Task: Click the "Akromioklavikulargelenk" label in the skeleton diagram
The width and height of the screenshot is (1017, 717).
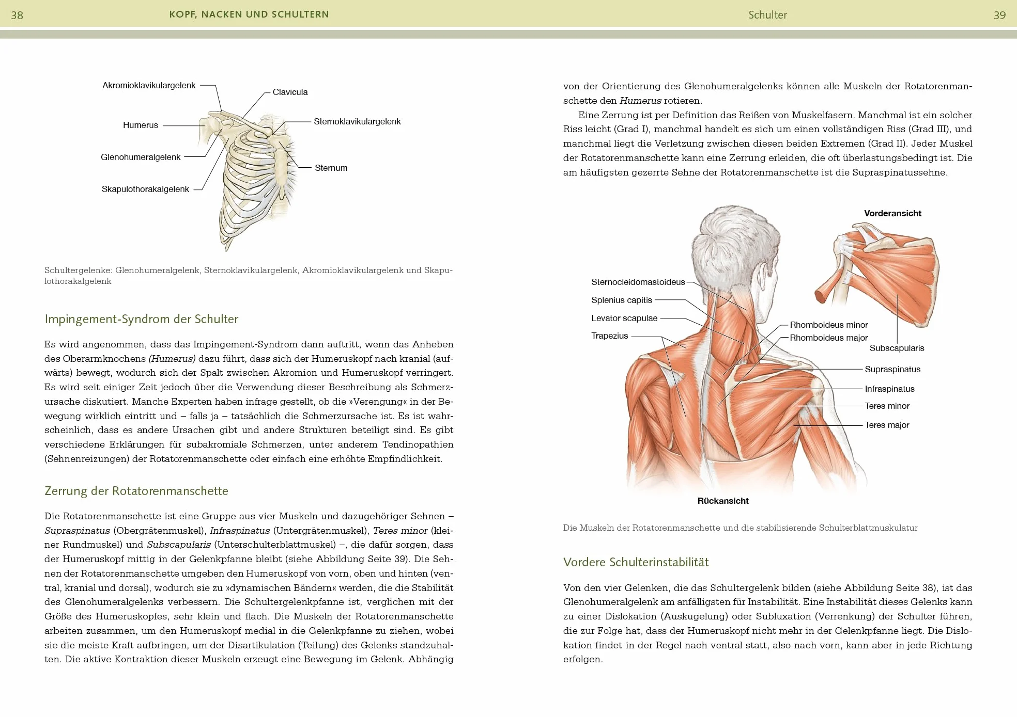Action: (149, 85)
